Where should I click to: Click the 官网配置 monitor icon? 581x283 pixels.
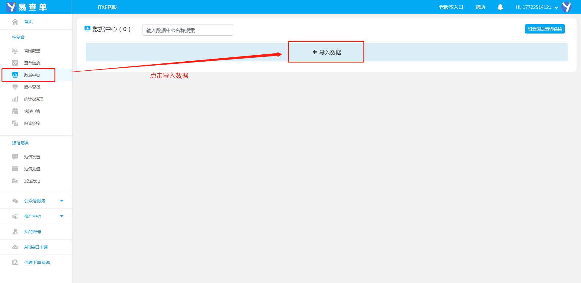tap(15, 51)
